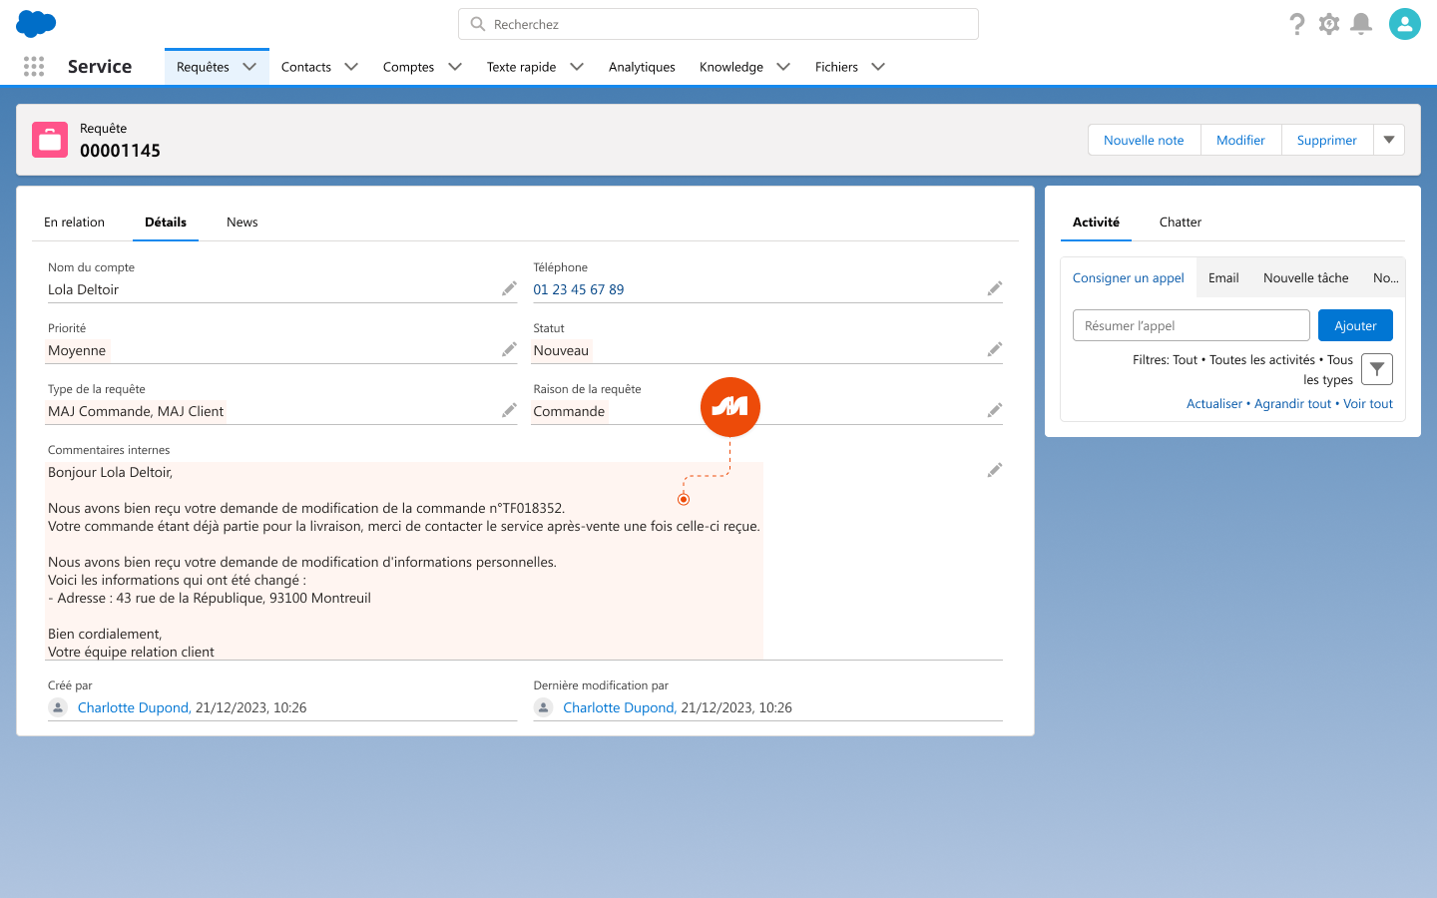Open the notifications bell
Viewport: 1437px width, 898px height.
pyautogui.click(x=1361, y=24)
